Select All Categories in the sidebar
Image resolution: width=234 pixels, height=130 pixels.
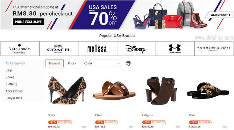(x=15, y=63)
